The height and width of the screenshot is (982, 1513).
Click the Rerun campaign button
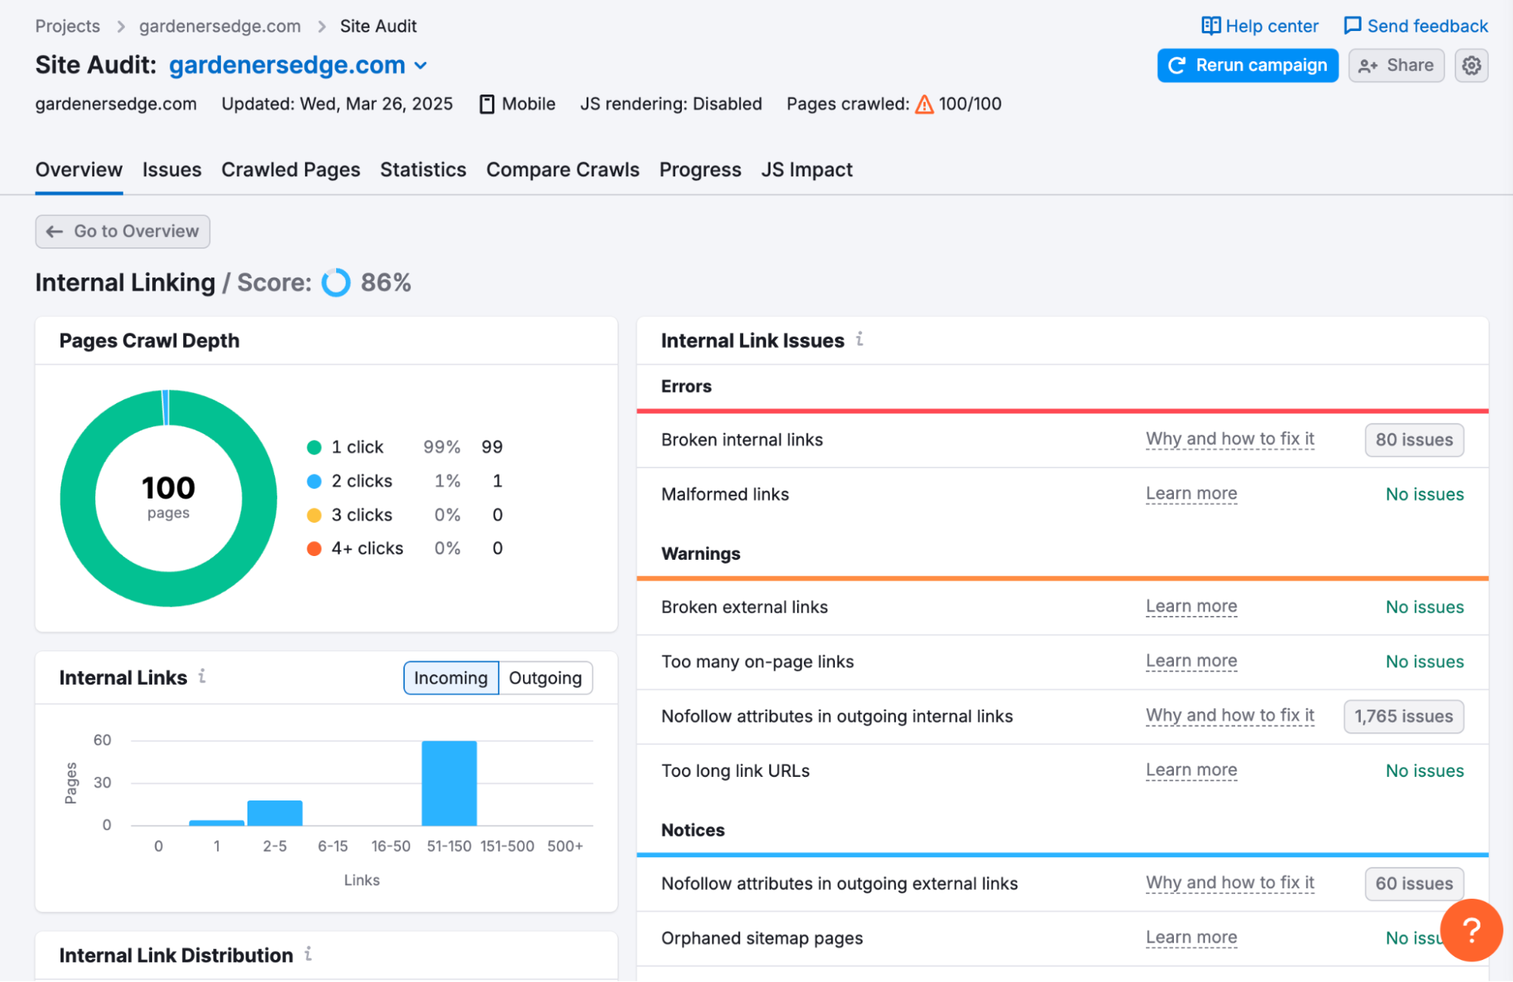click(1247, 66)
